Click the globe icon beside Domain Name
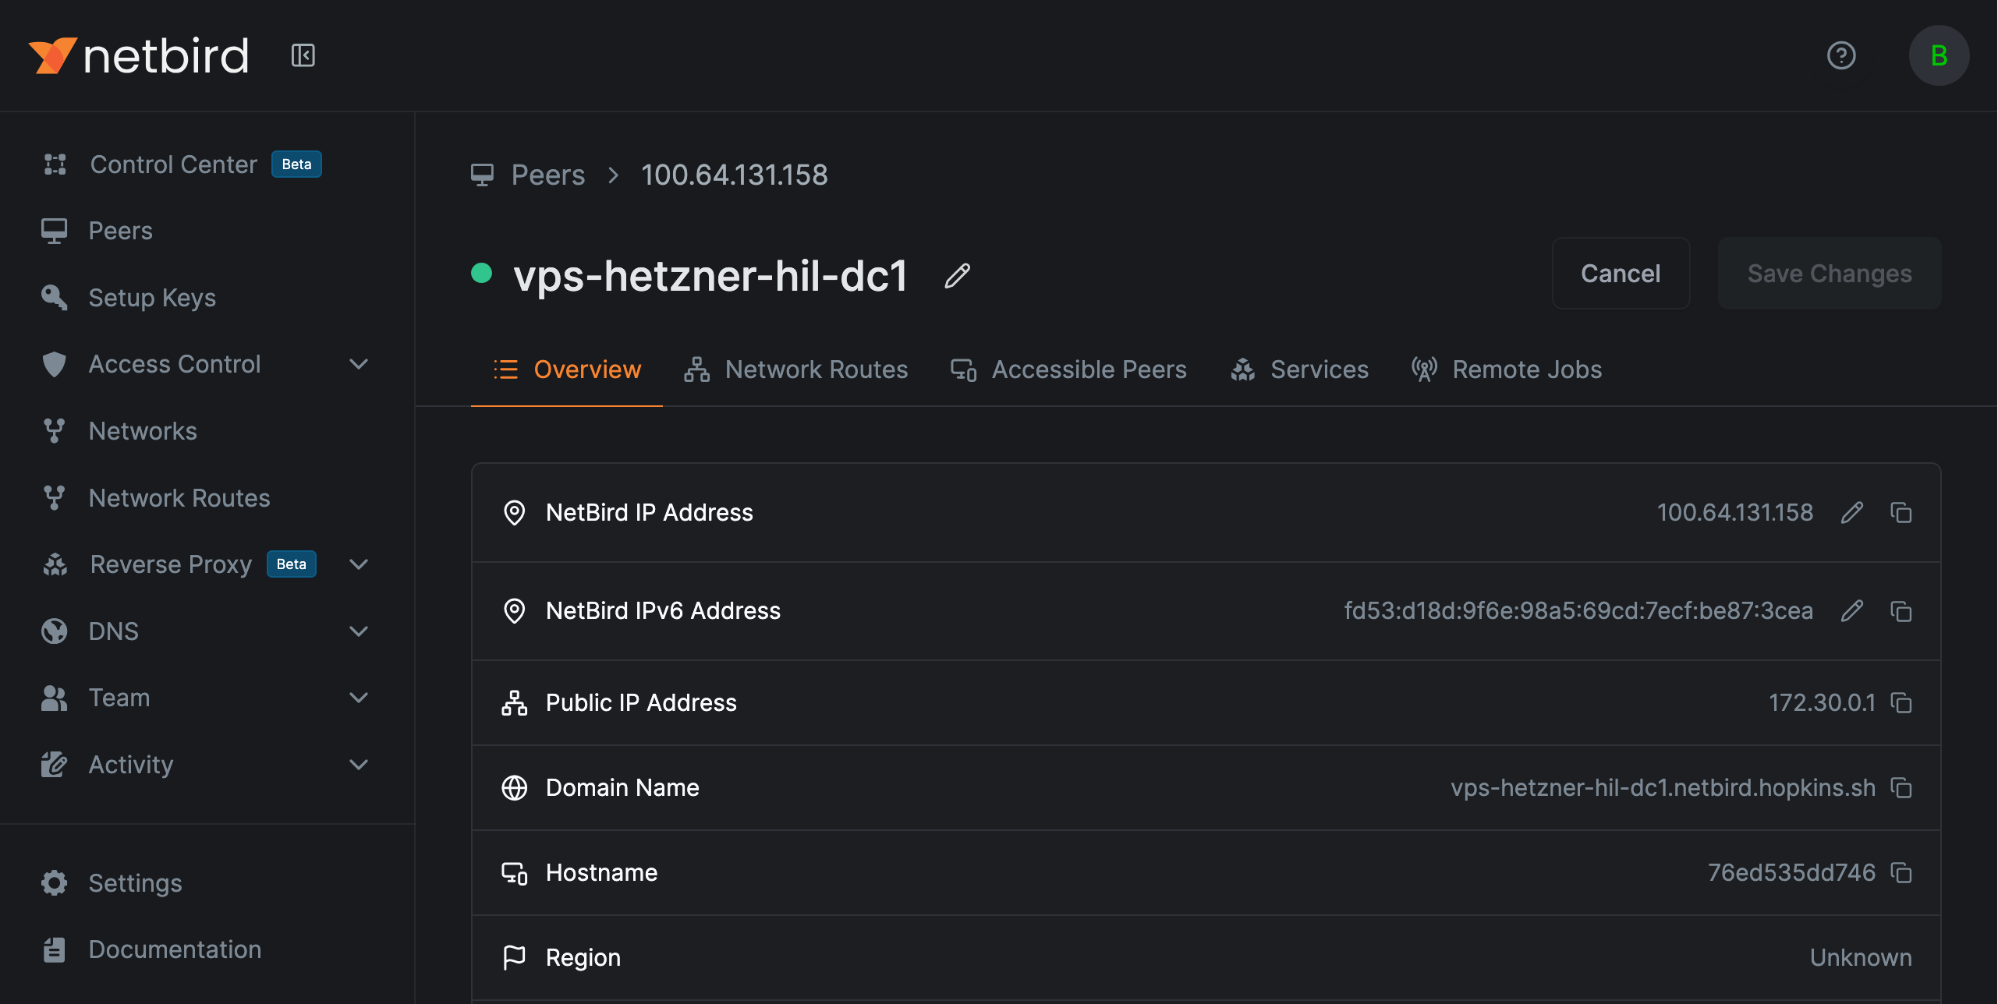 pos(514,787)
